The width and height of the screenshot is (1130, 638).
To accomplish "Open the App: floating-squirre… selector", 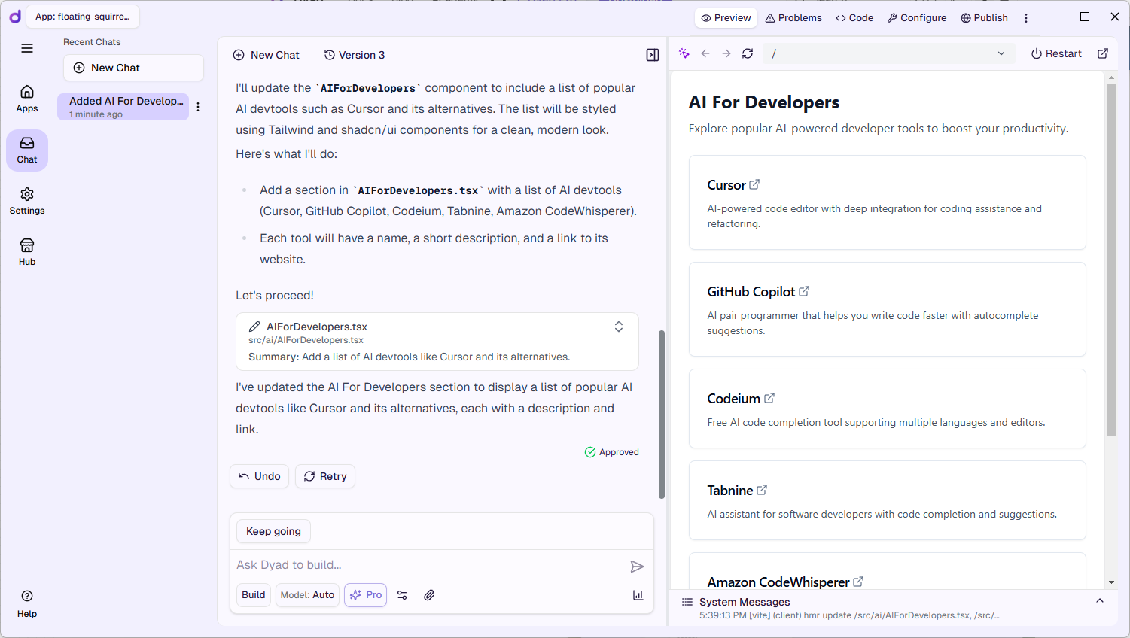I will coord(83,17).
